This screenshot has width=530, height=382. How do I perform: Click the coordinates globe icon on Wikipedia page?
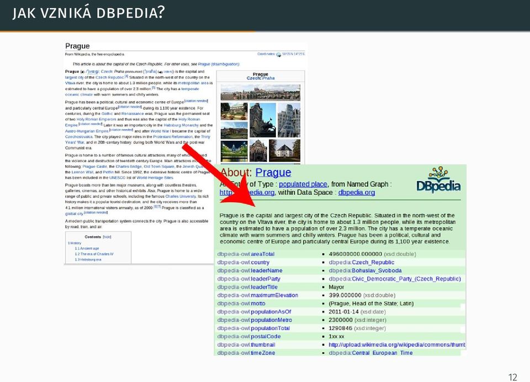(278, 55)
